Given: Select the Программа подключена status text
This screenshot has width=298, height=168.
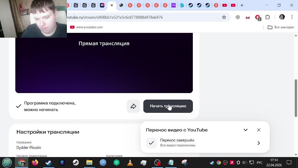Looking at the screenshot, I should click(50, 106).
